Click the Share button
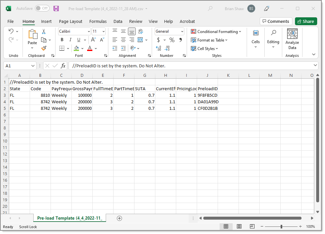The width and height of the screenshot is (325, 234). click(x=306, y=21)
